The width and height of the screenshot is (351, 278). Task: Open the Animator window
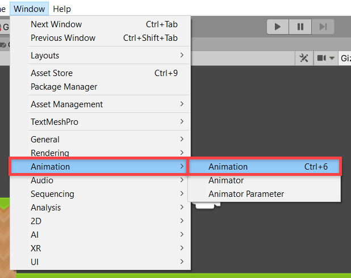[x=265, y=180]
